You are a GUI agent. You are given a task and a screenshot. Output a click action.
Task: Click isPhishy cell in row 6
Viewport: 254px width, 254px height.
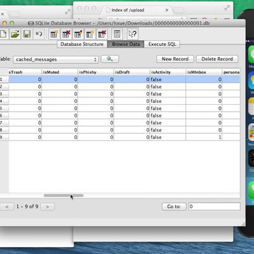click(96, 116)
